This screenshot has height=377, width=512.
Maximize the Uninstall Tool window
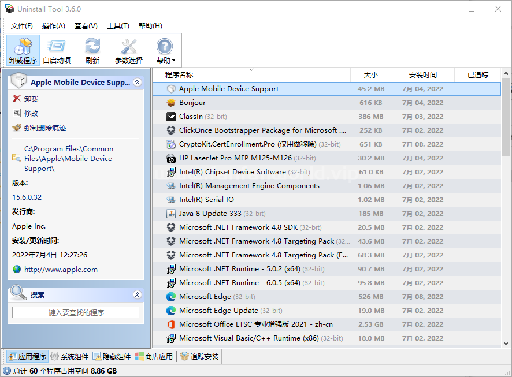pos(472,9)
